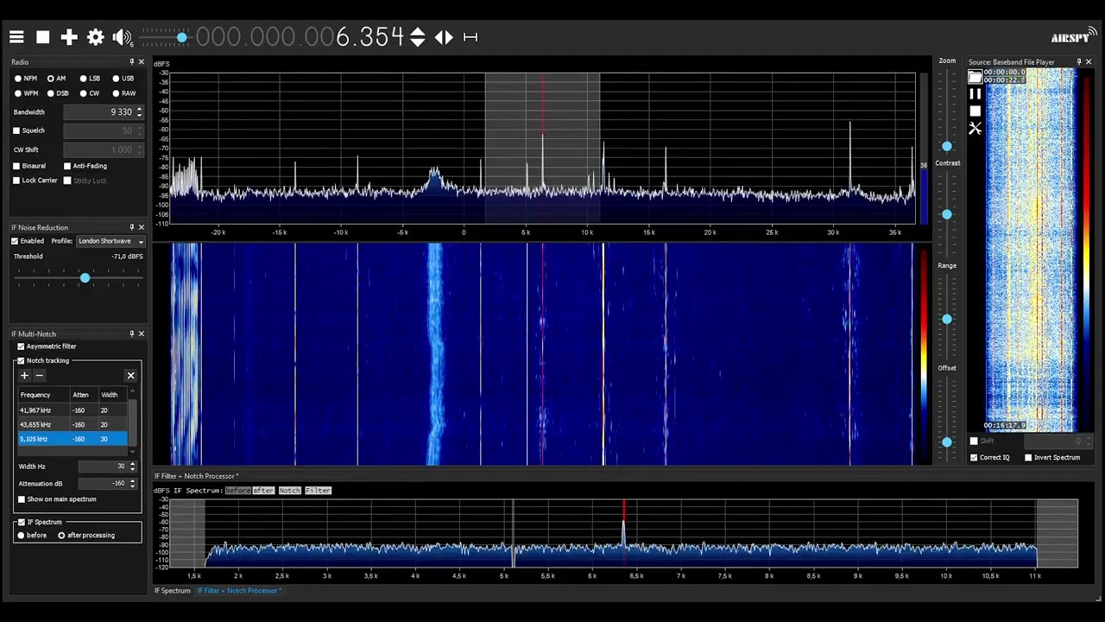
Task: Open settings with the gear icon
Action: (96, 37)
